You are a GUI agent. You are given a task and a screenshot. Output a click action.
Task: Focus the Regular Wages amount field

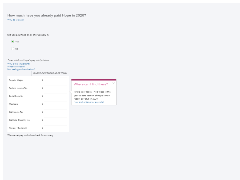[55, 80]
